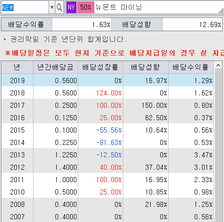
Task: Select the 2007 row year cell
Action: click(17, 217)
